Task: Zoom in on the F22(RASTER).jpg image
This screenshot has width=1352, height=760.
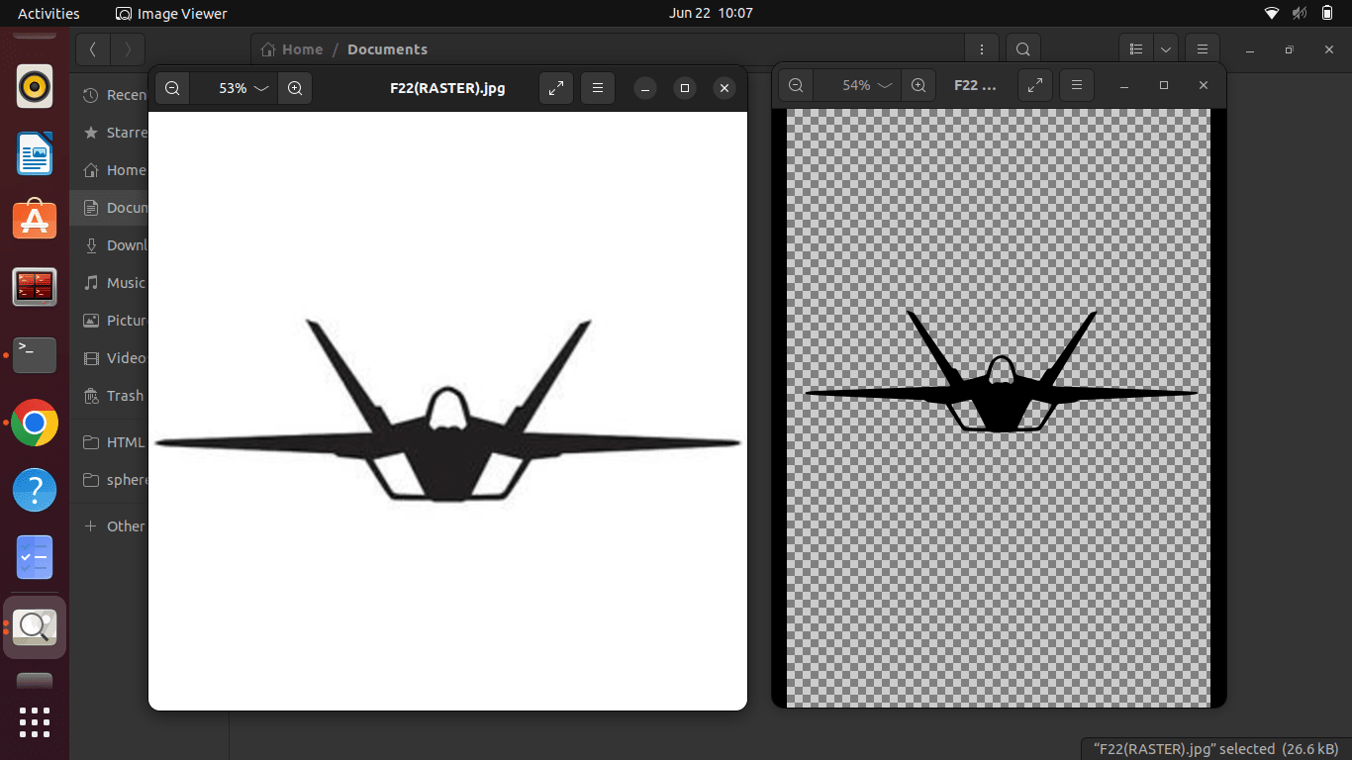Action: (295, 88)
